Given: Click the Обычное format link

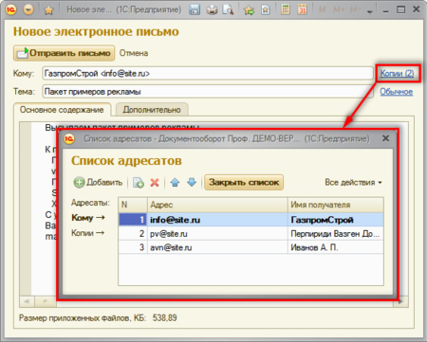Looking at the screenshot, I should 397,92.
